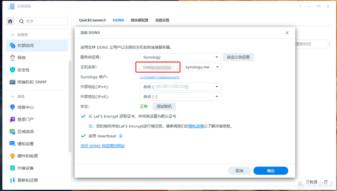The width and height of the screenshot is (337, 191).
Task: Click Customize Provider (自定义供应商) button
Action: (238, 57)
